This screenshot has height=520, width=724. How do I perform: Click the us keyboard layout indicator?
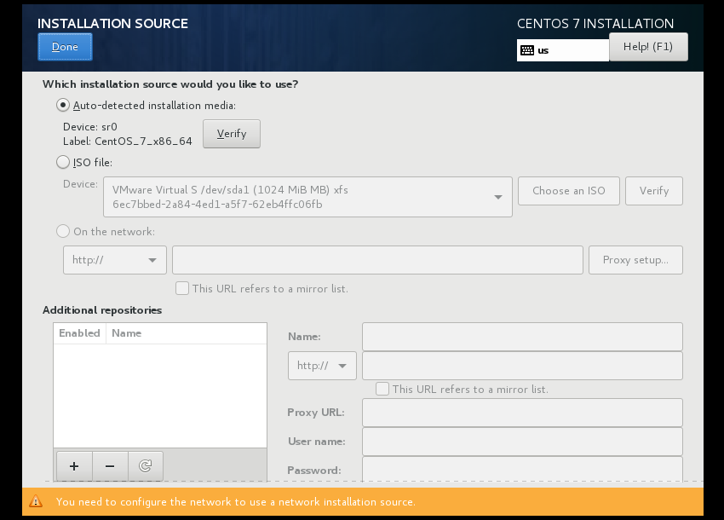(x=563, y=50)
